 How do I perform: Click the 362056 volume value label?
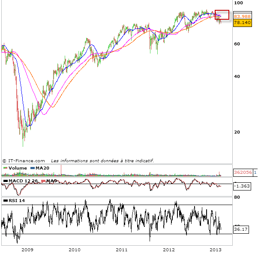point(243,173)
